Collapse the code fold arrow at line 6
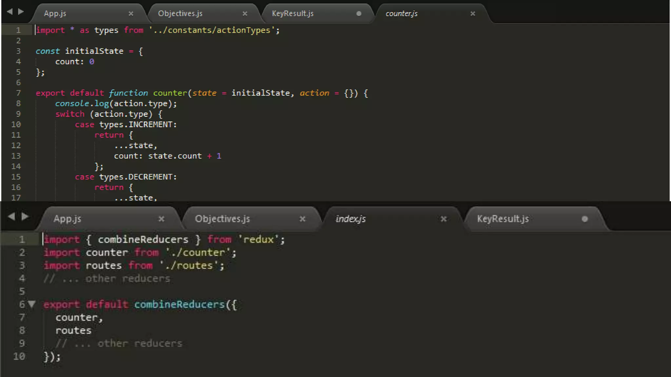Viewport: 671px width, 377px height. tap(32, 304)
